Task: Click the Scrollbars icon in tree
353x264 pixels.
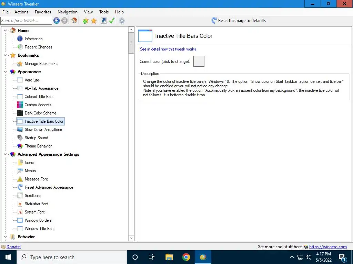Action: click(20, 195)
